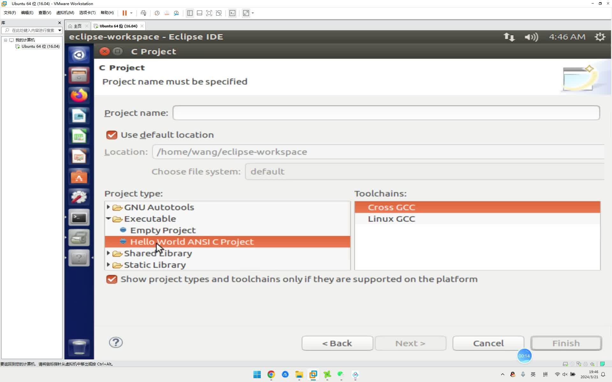
Task: Open Files manager in Ubuntu launcher
Action: click(79, 75)
